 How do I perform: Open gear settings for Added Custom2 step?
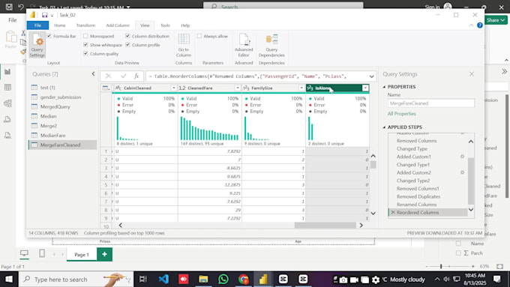462,172
